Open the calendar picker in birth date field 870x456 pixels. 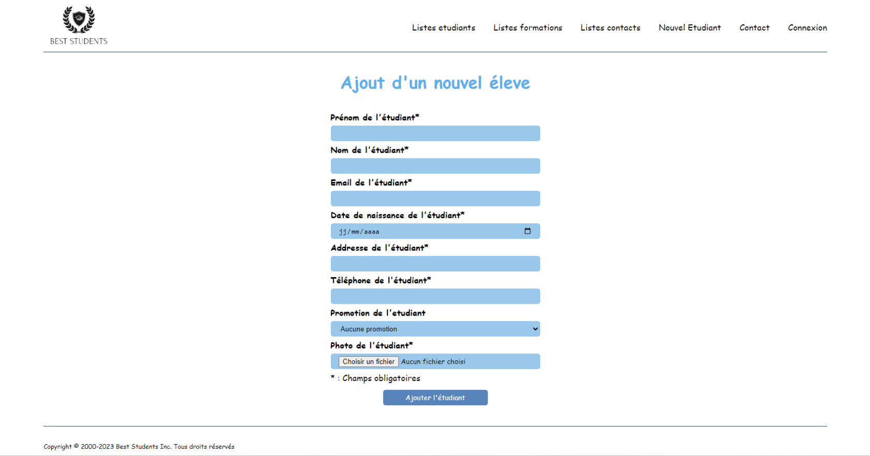pos(527,231)
